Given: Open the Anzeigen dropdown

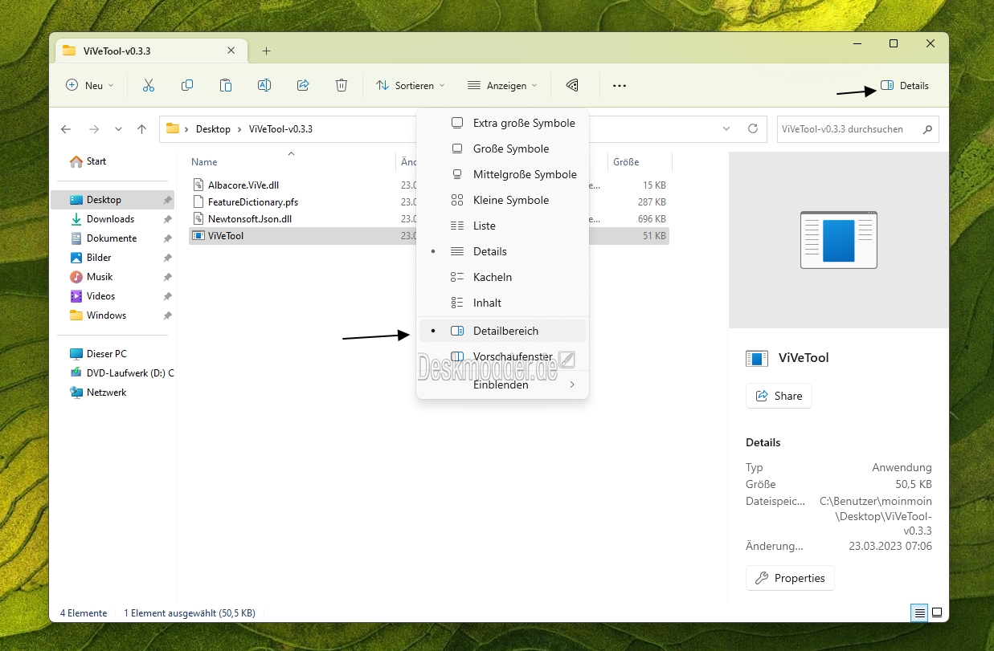Looking at the screenshot, I should tap(502, 85).
